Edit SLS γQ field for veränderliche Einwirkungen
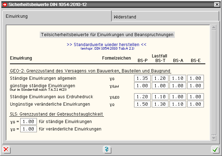 pos(28,129)
